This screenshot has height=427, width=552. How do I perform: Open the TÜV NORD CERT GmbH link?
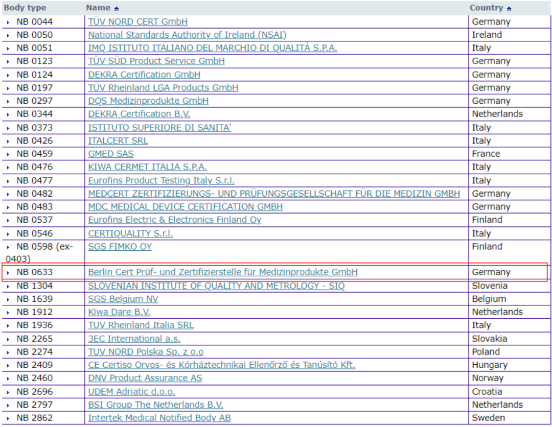137,22
